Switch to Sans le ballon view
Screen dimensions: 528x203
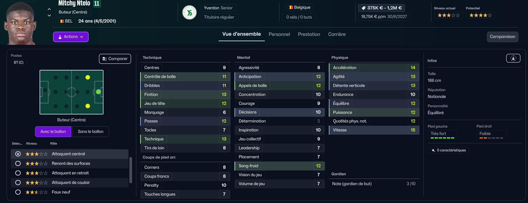90,132
